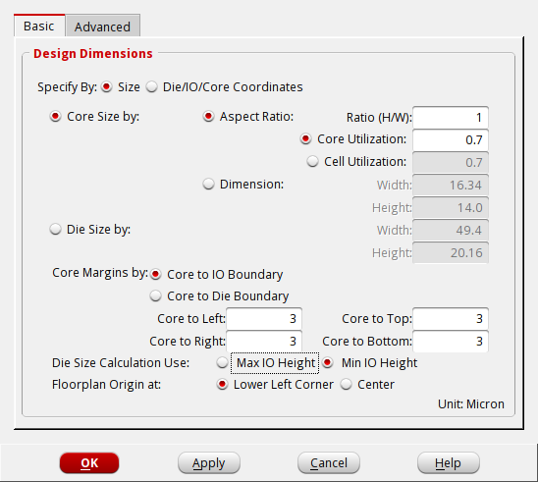This screenshot has width=538, height=482.
Task: Click the red OK button
Action: [89, 463]
